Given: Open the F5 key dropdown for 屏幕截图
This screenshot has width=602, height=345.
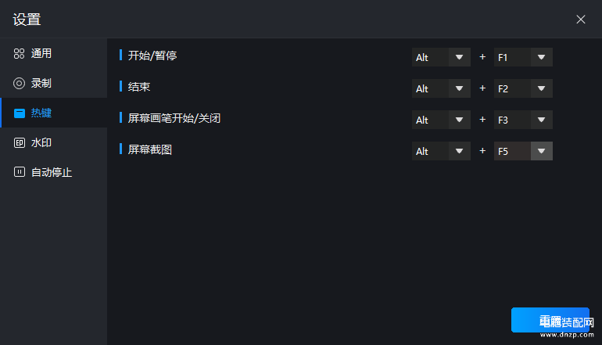Looking at the screenshot, I should click(523, 151).
